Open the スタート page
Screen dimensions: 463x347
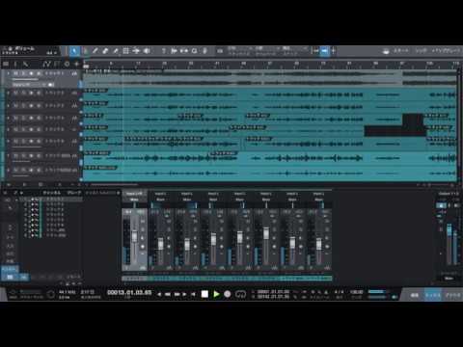tap(401, 51)
